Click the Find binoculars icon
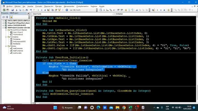This screenshot has height=111, width=198. coord(27,10)
